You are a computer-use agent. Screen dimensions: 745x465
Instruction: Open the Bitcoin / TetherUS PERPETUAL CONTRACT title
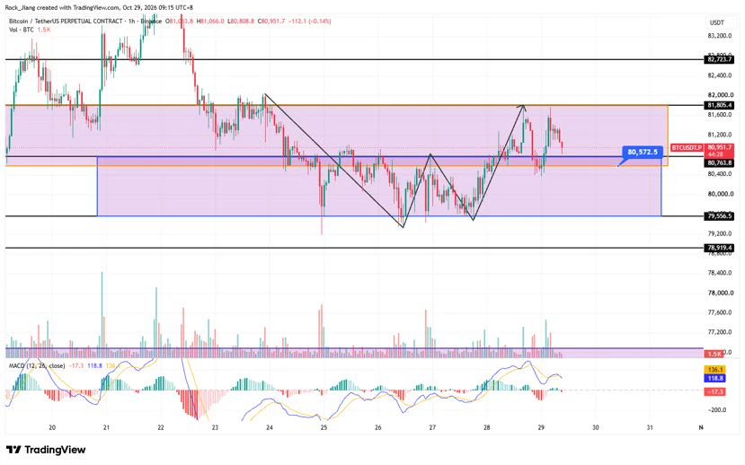coord(66,22)
